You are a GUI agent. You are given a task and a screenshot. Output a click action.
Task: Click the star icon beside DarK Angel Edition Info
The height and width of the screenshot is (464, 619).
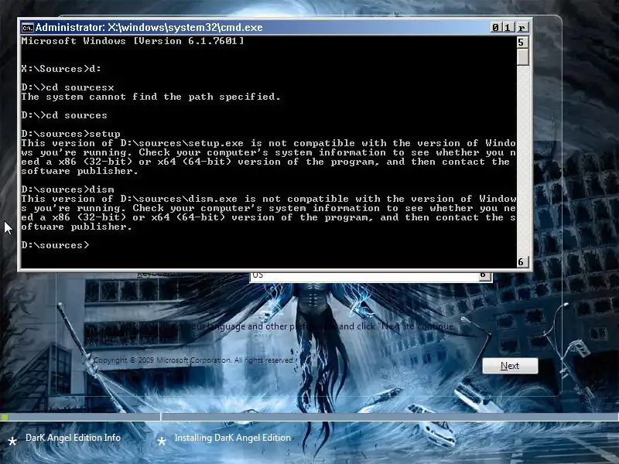[x=12, y=442]
